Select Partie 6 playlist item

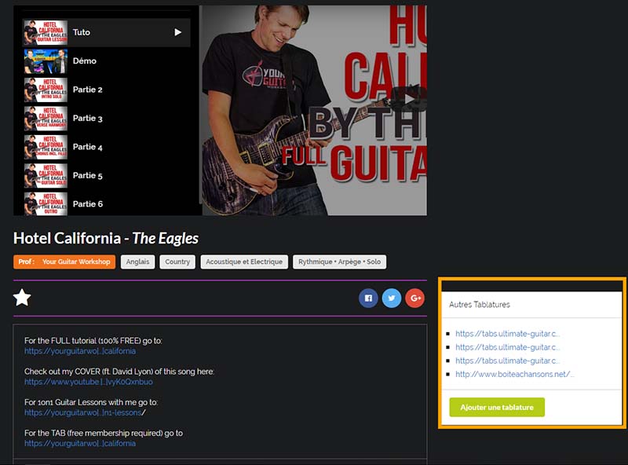click(106, 203)
